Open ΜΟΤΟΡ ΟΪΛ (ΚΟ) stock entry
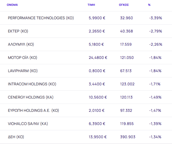The width and height of the screenshot is (172, 144). point(22,58)
